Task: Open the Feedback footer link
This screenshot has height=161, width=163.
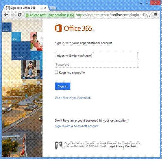Action: coord(131,146)
